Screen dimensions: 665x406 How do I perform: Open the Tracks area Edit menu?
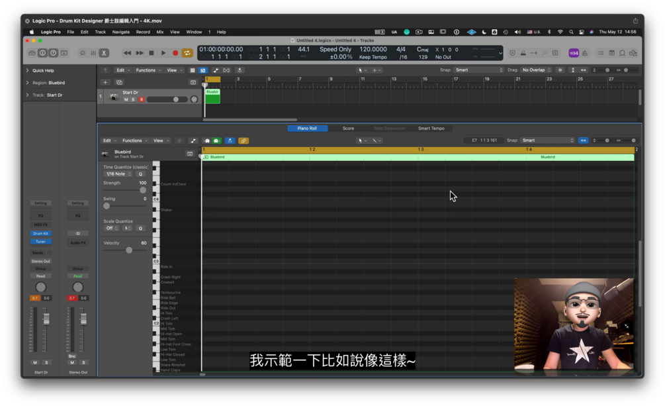(123, 70)
